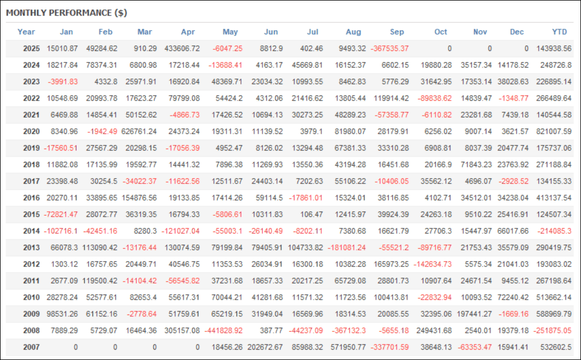The image size is (581, 360).
Task: Select the -214085.3 YTD value for 2014
Action: coord(554,231)
